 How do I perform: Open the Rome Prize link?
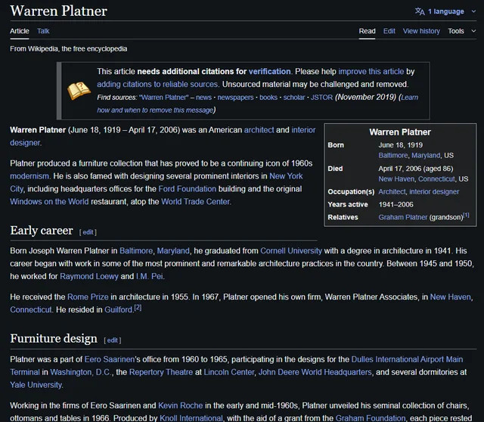pyautogui.click(x=88, y=297)
